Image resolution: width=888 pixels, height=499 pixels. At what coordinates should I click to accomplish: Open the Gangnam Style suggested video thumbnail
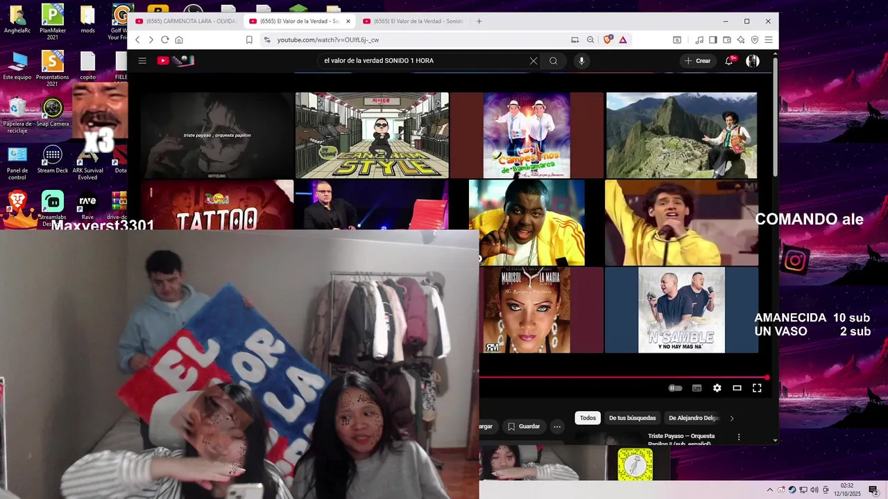[x=372, y=135]
